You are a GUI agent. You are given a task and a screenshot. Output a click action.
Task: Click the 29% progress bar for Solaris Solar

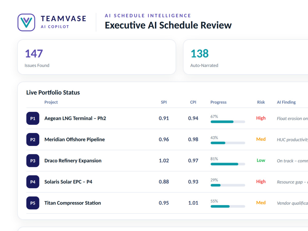(228, 185)
